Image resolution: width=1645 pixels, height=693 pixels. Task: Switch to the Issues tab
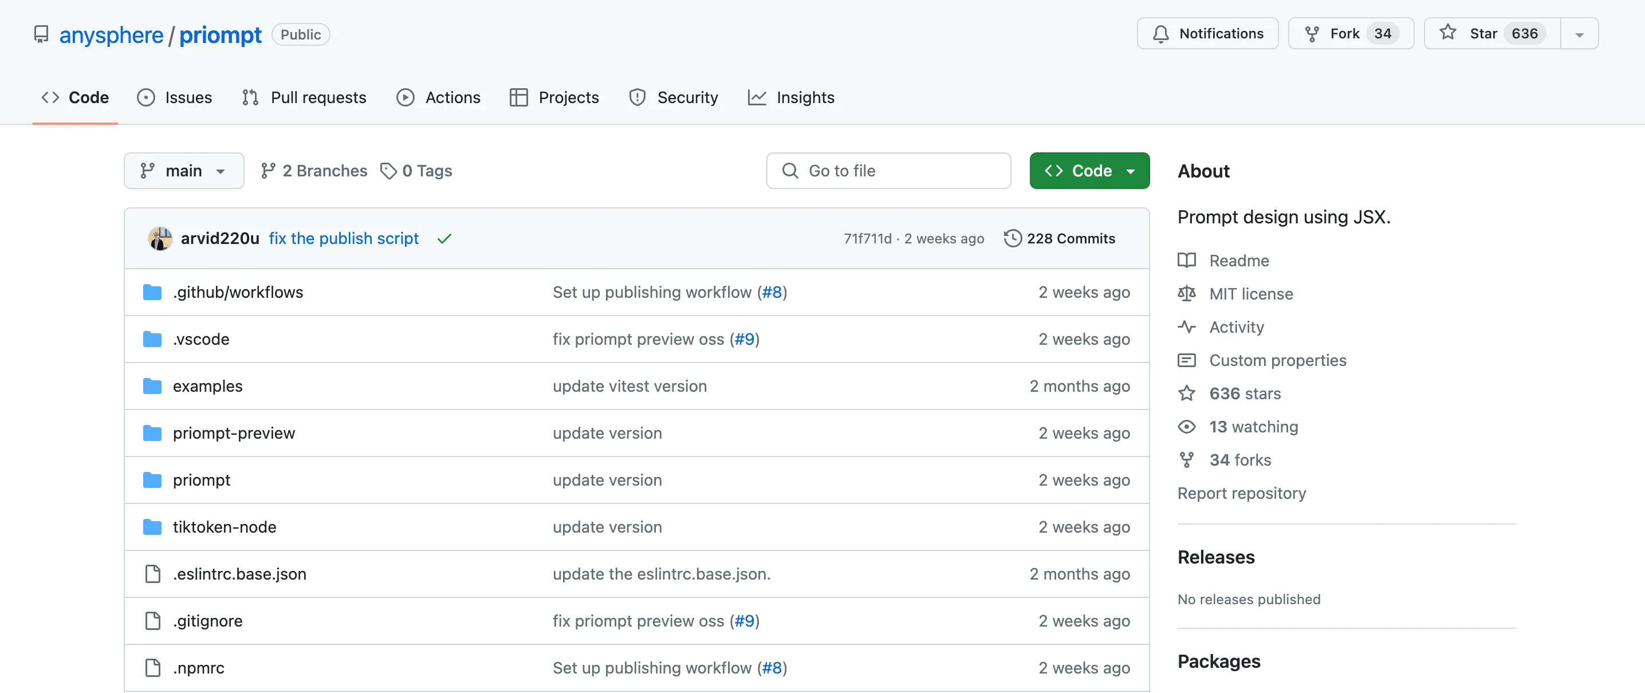click(x=174, y=97)
